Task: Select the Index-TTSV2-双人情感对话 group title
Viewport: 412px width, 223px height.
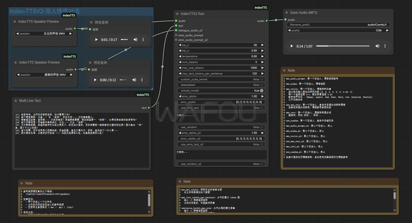Action: click(x=45, y=11)
